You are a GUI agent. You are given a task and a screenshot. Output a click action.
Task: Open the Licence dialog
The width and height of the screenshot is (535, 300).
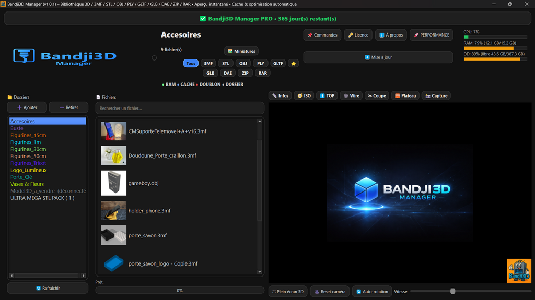pos(358,35)
